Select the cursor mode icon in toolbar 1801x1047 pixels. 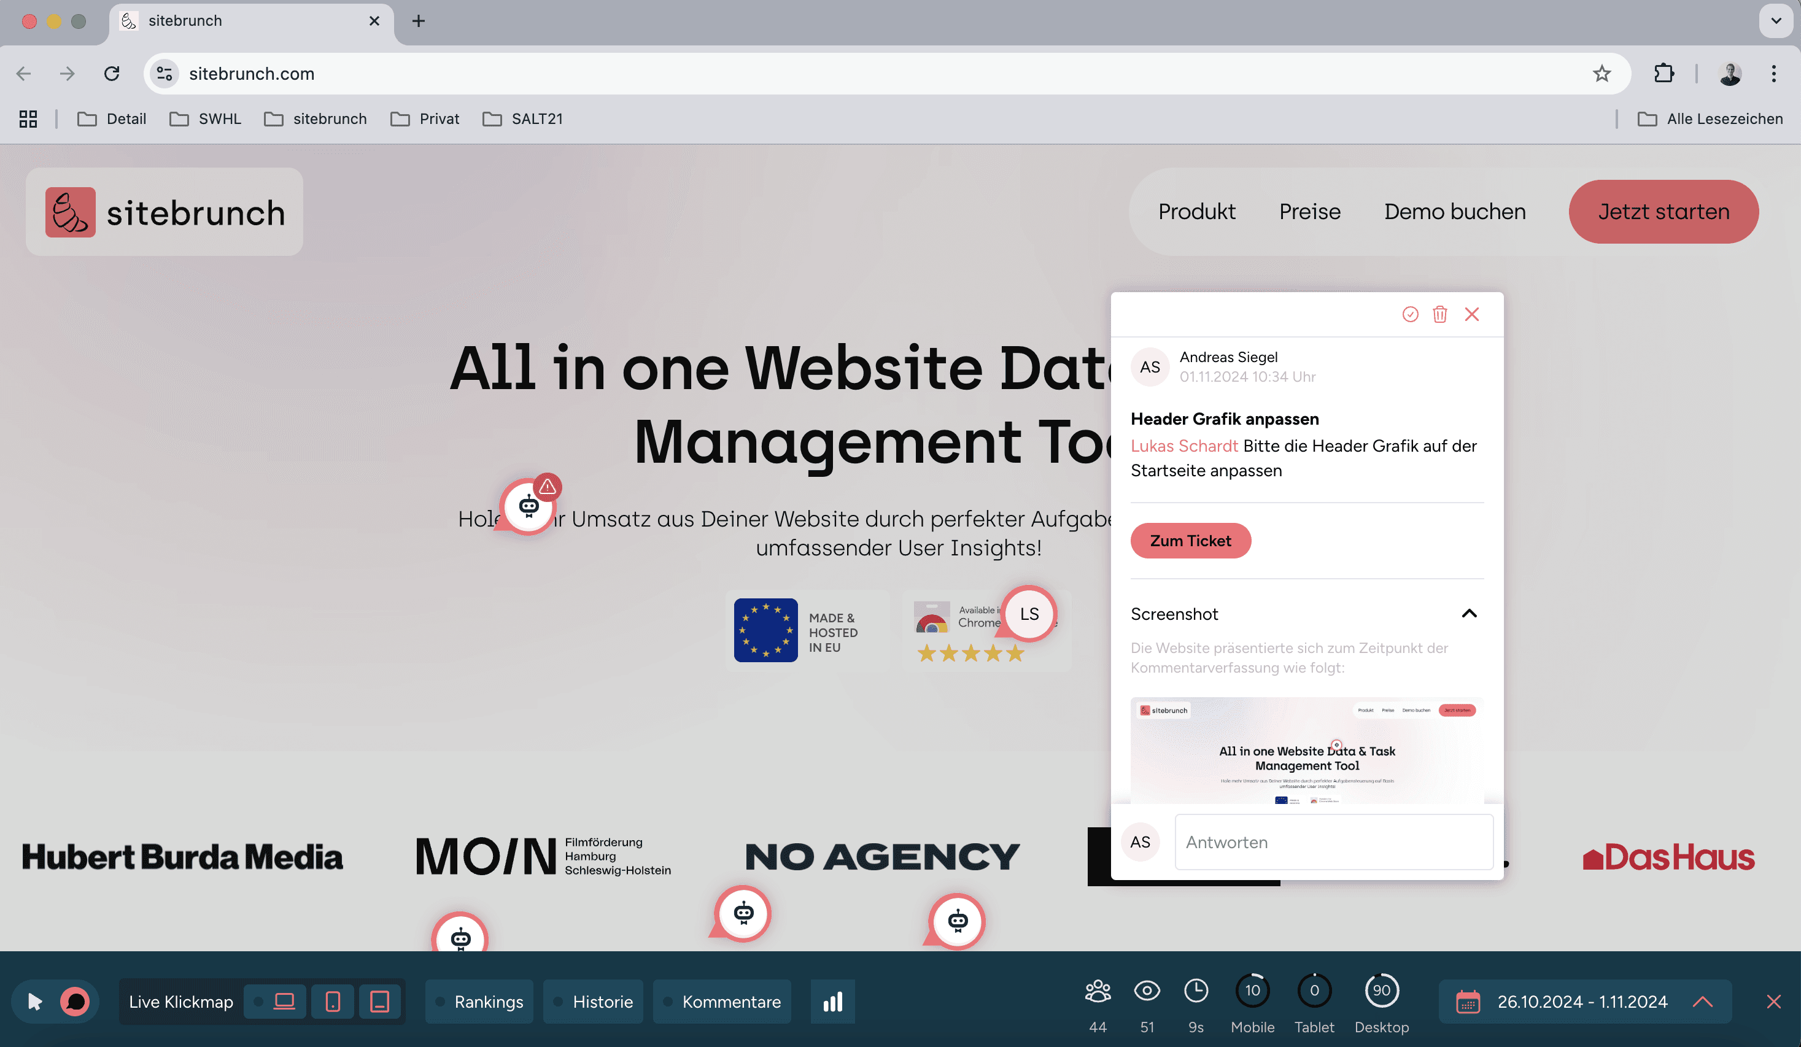tap(34, 1001)
